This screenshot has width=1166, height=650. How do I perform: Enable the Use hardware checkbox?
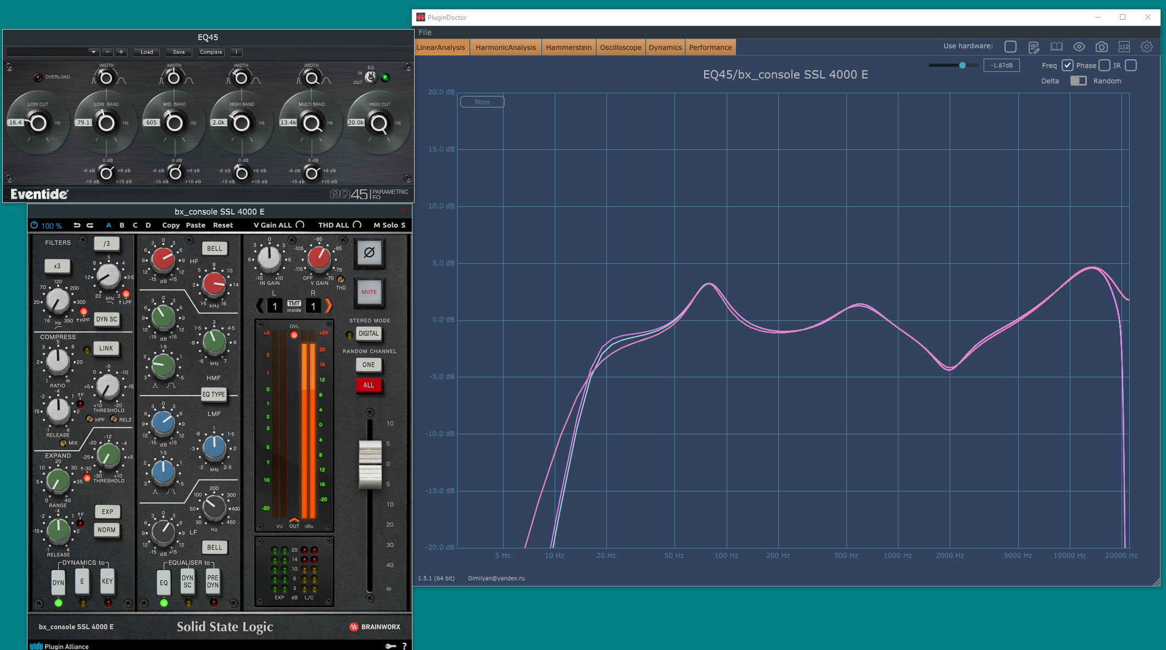[x=1010, y=47]
